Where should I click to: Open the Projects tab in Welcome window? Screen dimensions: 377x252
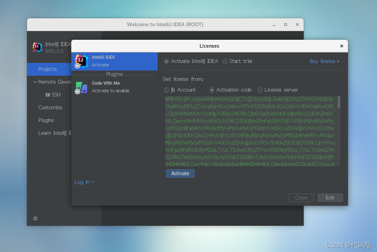point(49,69)
